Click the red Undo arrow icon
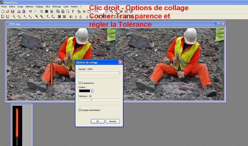Image resolution: width=248 pixels, height=146 pixels. 30,12
